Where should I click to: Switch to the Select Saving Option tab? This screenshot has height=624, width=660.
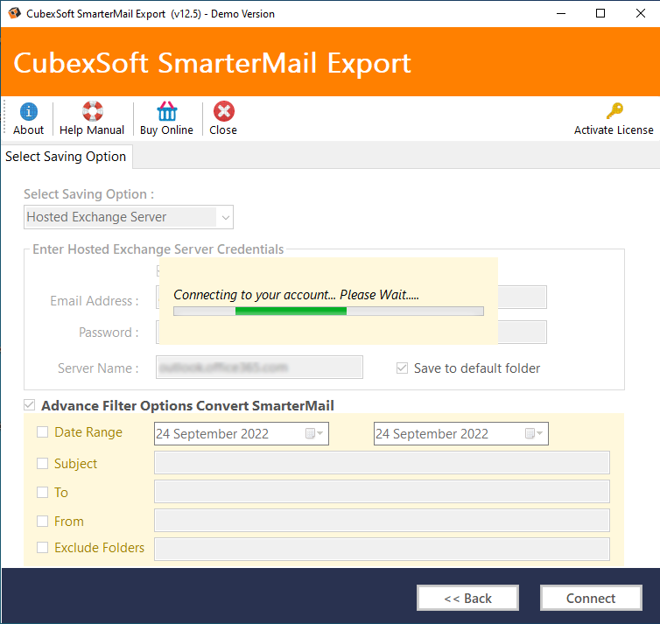pos(66,157)
